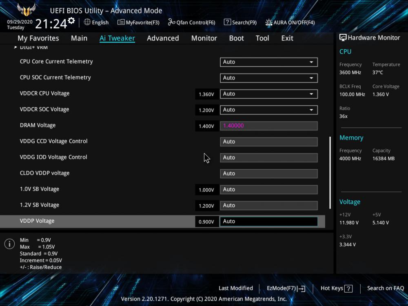
Task: Click the CPU Temperature 37°C value
Action: pos(377,72)
